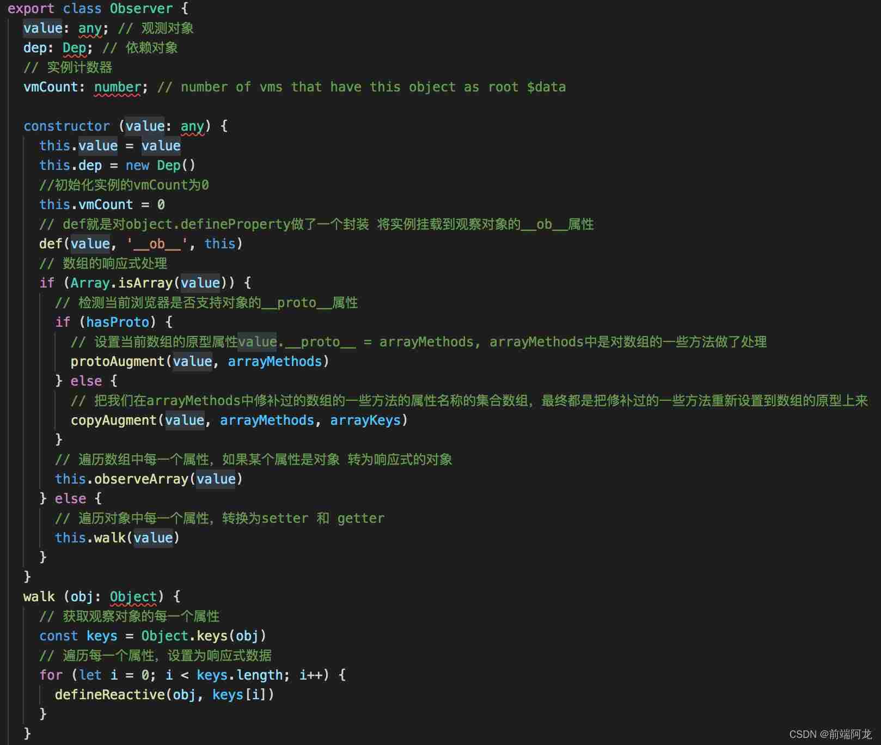Click 'defineReactive(obj, keys[i])' call
This screenshot has height=745, width=881.
(x=164, y=695)
